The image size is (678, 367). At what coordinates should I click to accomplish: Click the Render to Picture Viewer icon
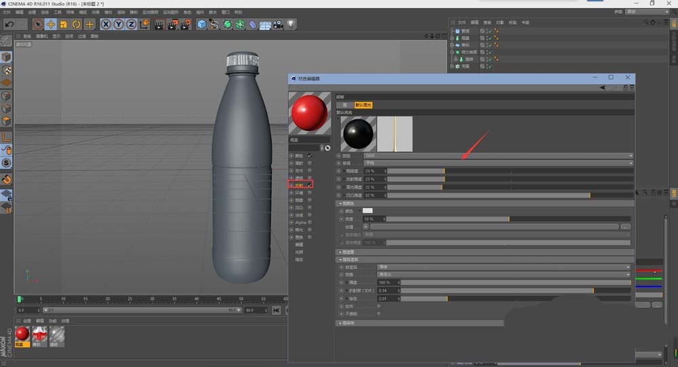tap(172, 24)
